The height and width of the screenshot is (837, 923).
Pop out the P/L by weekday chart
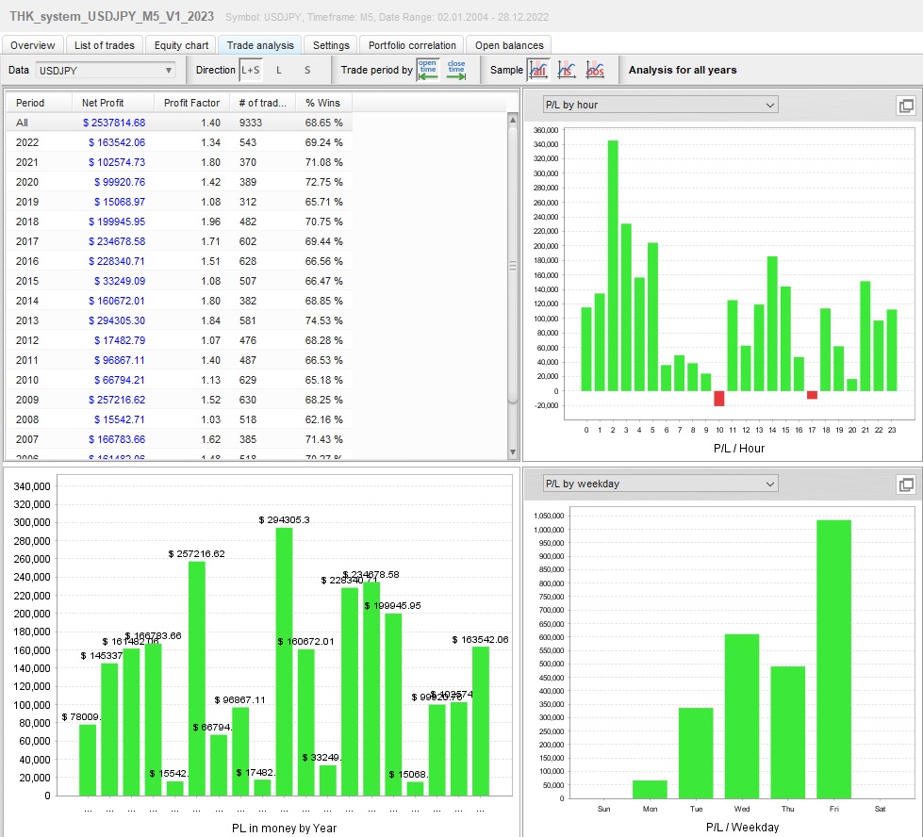907,484
